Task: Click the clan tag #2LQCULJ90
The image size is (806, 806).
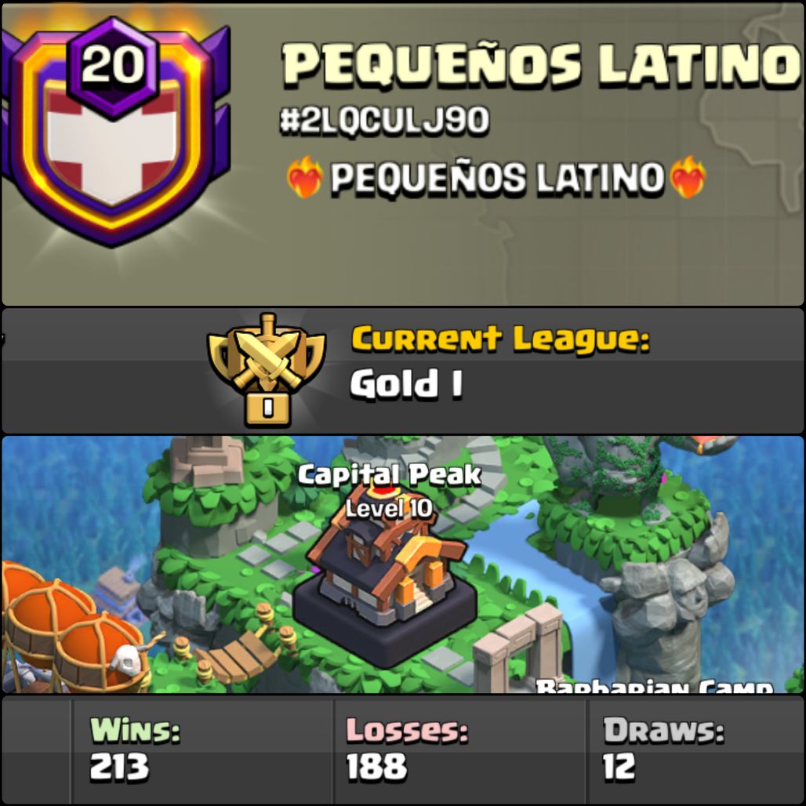Action: [x=384, y=122]
